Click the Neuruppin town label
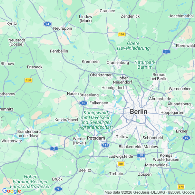Viewport: 195px width, 195px height. click(62, 29)
